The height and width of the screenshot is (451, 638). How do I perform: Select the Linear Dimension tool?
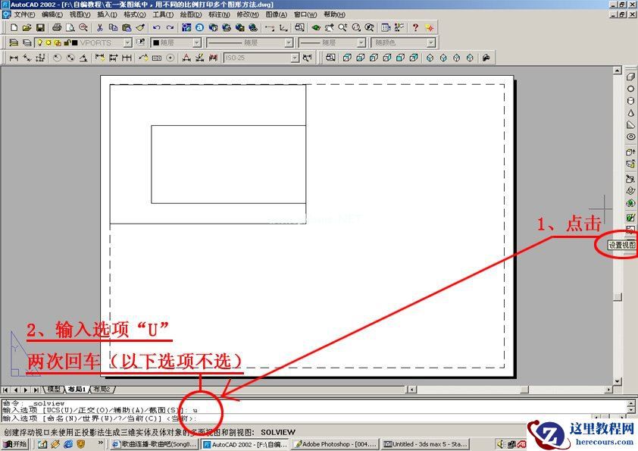coord(14,58)
